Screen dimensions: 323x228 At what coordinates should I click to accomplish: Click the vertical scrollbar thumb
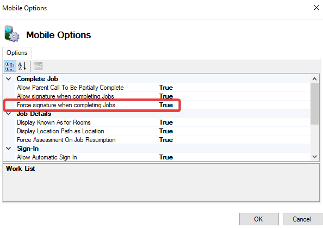(x=314, y=104)
